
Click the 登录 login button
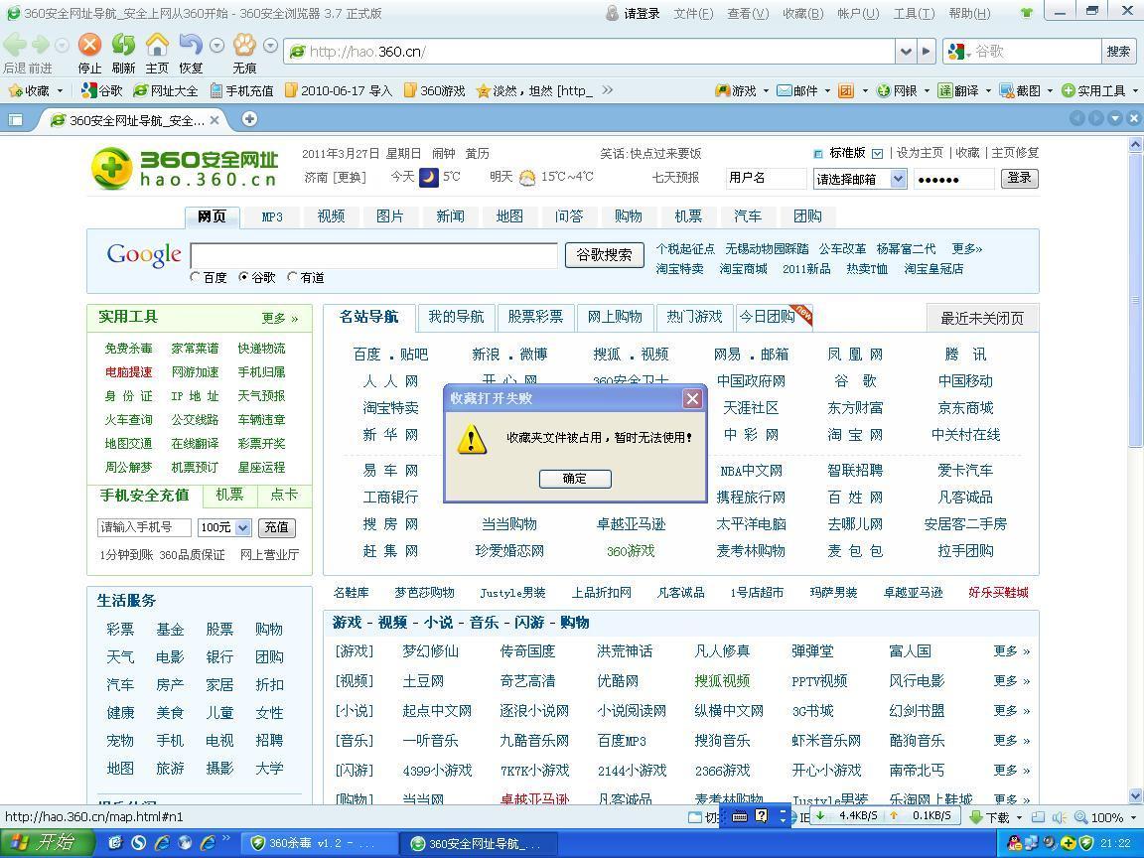point(1019,178)
